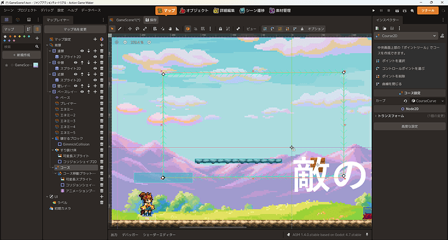Toggle visibility of 近景 layer
Viewport: 448px width, 240px height.
75,74
